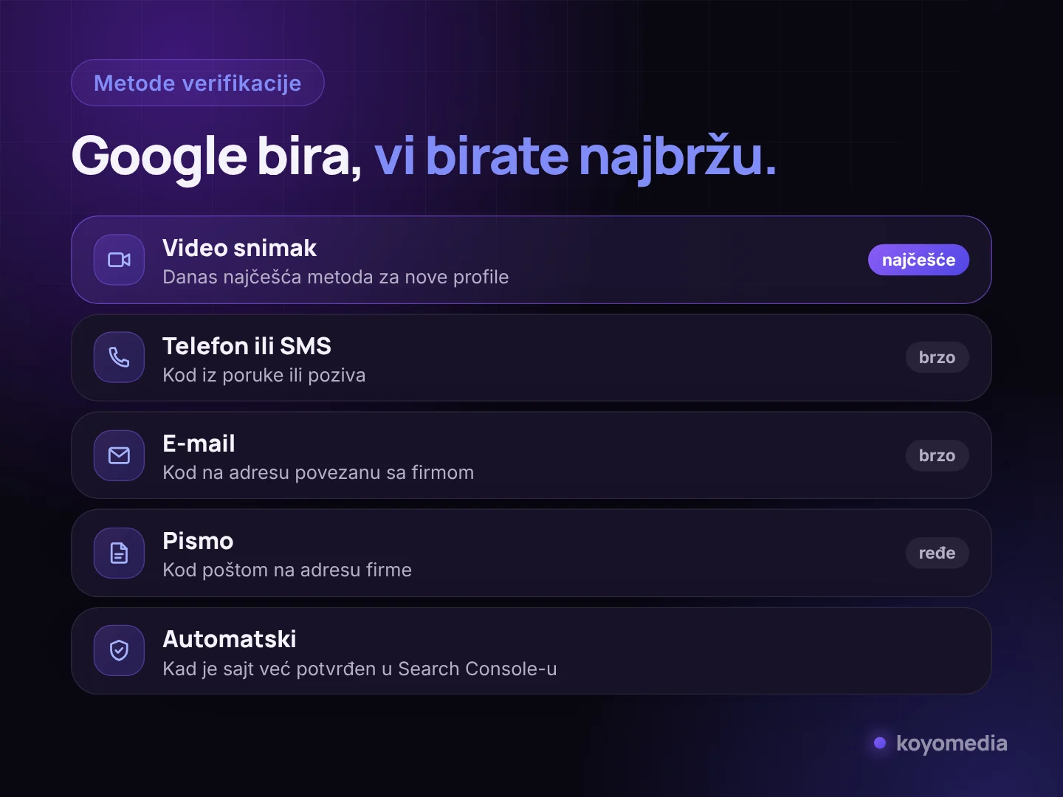This screenshot has width=1063, height=797.
Task: Click 'Kod poštom na adresu firme'
Action: [287, 570]
